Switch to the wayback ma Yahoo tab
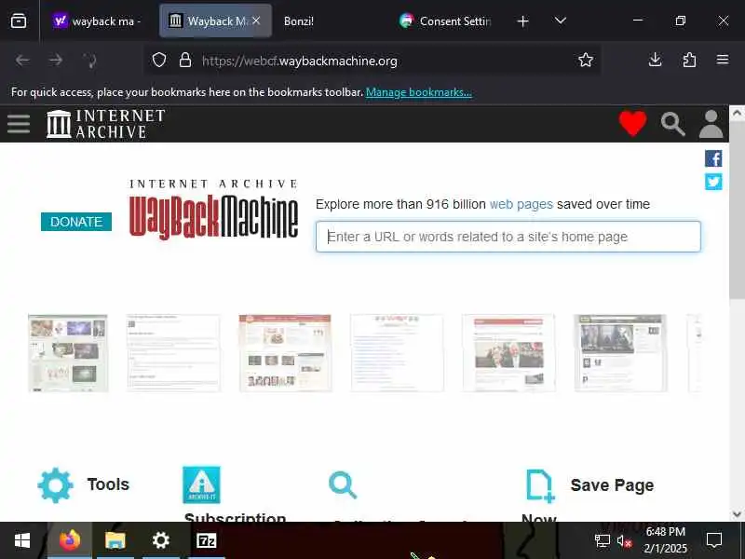The height and width of the screenshot is (559, 745). pos(99,20)
